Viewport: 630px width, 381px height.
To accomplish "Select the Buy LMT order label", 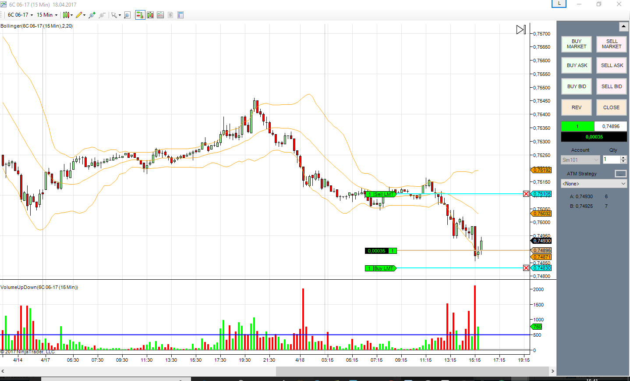I will 381,268.
